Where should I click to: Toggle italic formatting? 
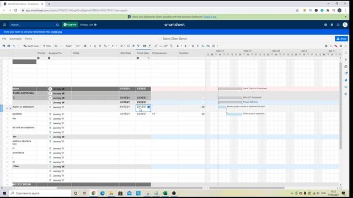90,46
